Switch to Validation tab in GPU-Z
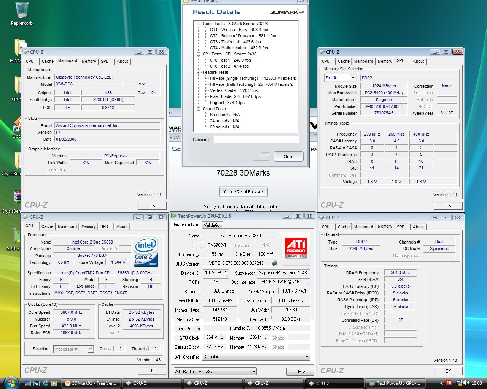 (x=212, y=225)
